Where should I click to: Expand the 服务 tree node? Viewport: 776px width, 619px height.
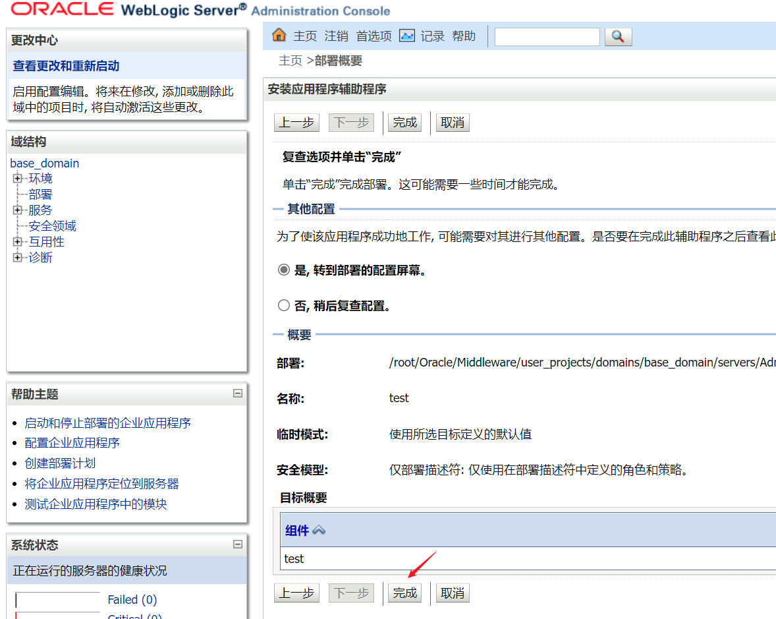click(x=17, y=210)
